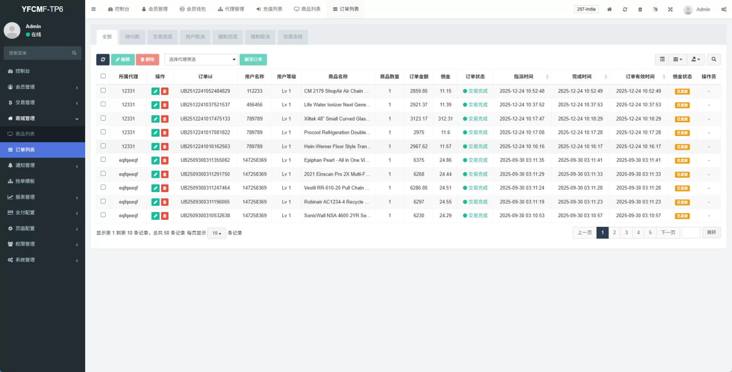732x372 pixels.
Task: Select the checkbox for order UB2509300311355082
Action: click(103, 159)
